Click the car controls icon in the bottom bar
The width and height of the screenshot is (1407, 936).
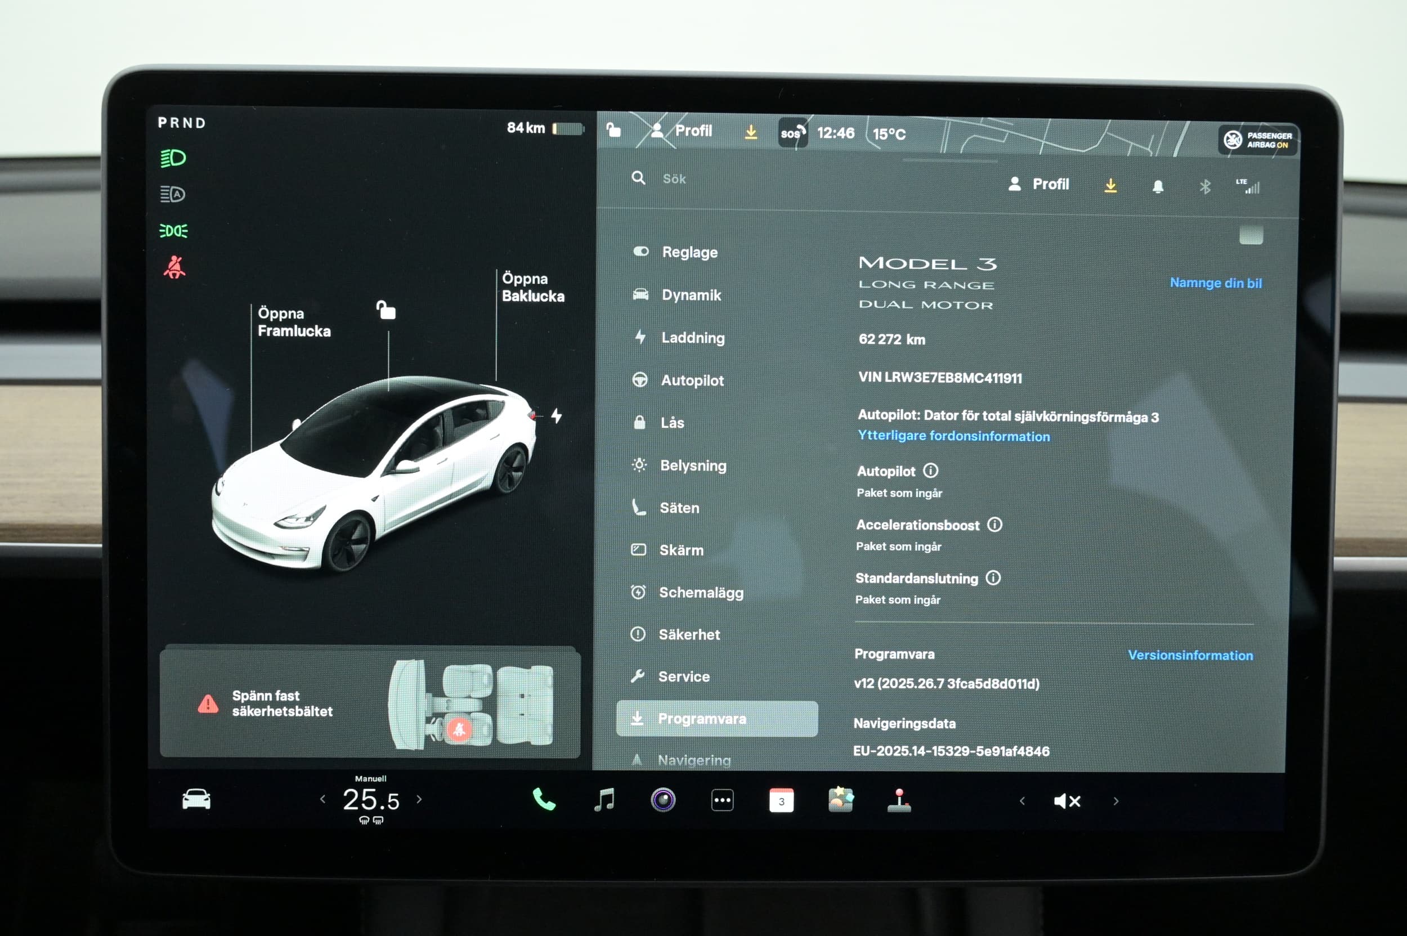click(x=196, y=799)
